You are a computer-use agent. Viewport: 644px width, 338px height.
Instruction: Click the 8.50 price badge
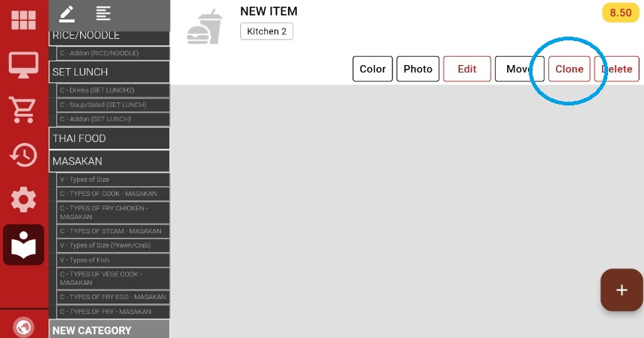[x=621, y=13]
